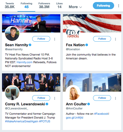This screenshot has height=132, width=123.
Task: Expand the More dropdown
Action: coord(75,7)
